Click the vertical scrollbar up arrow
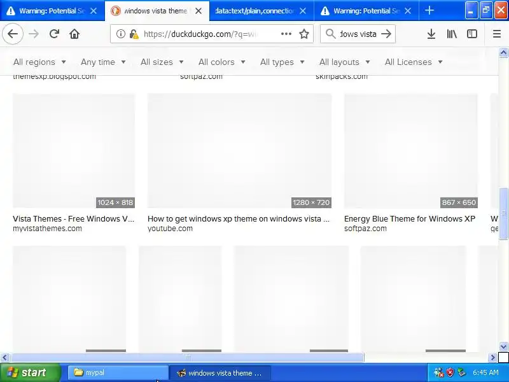 coord(503,52)
